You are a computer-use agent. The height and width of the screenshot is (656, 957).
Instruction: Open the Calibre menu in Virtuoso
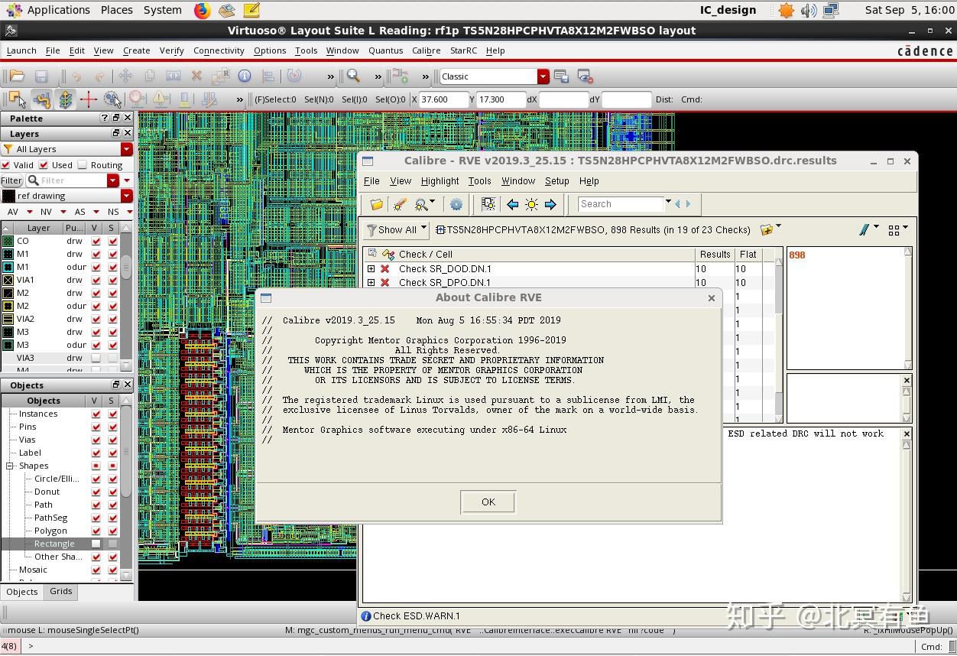(x=426, y=50)
